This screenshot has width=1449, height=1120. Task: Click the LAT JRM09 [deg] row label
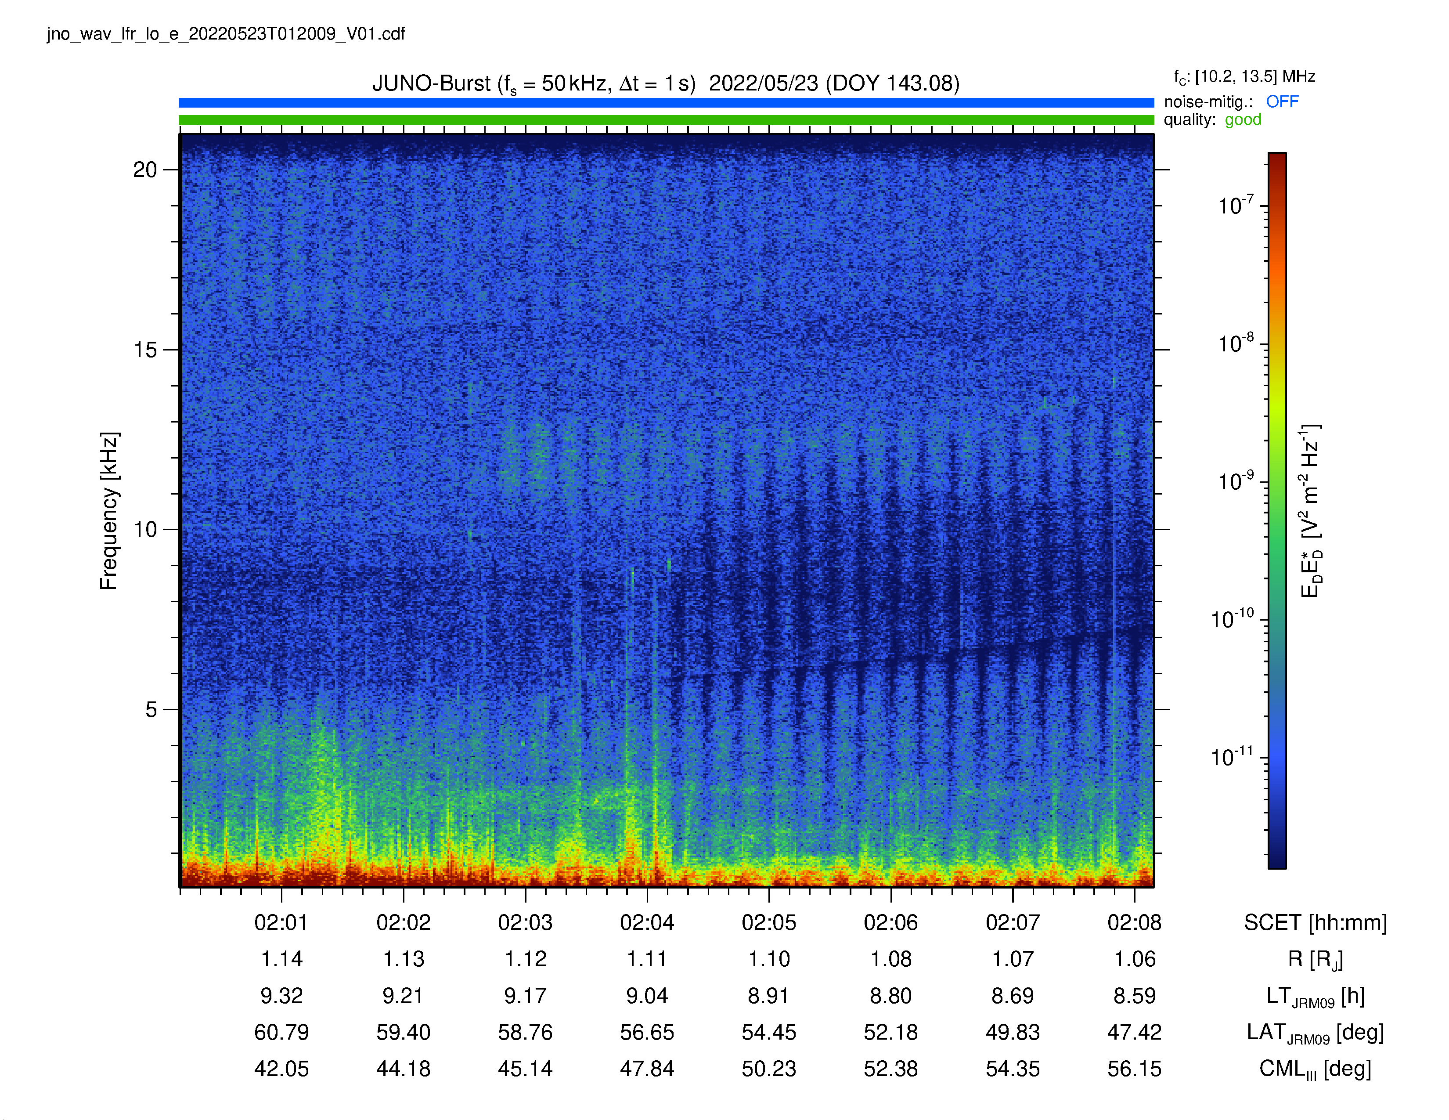point(1315,1033)
